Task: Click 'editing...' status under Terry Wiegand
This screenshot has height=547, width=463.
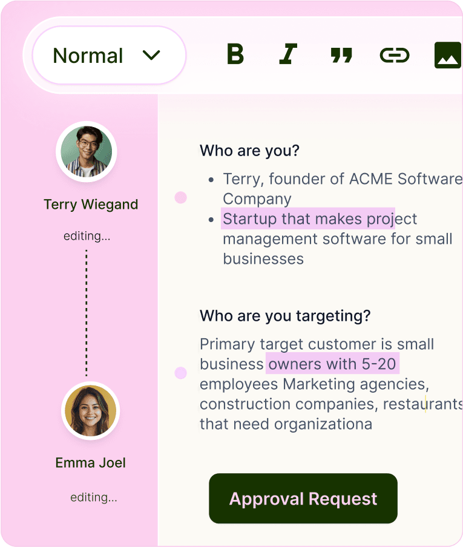Action: click(x=87, y=236)
